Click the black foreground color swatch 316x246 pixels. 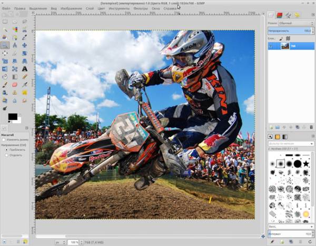click(11, 117)
